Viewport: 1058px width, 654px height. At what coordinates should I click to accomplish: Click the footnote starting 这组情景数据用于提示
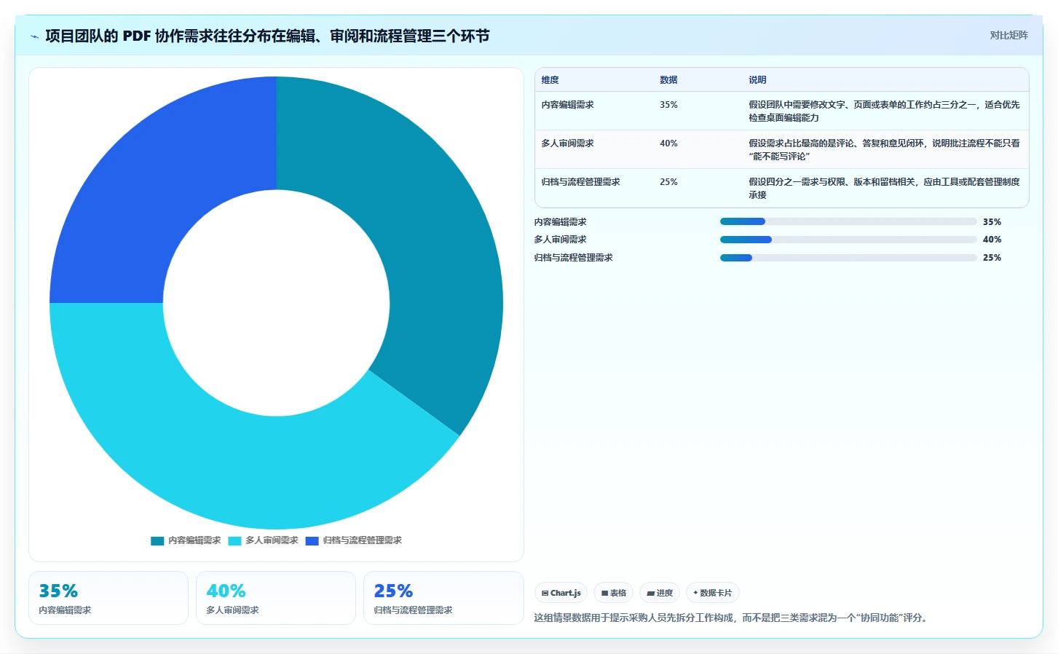coord(732,618)
